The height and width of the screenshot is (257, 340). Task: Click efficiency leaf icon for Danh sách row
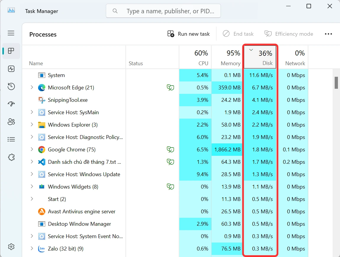170,162
